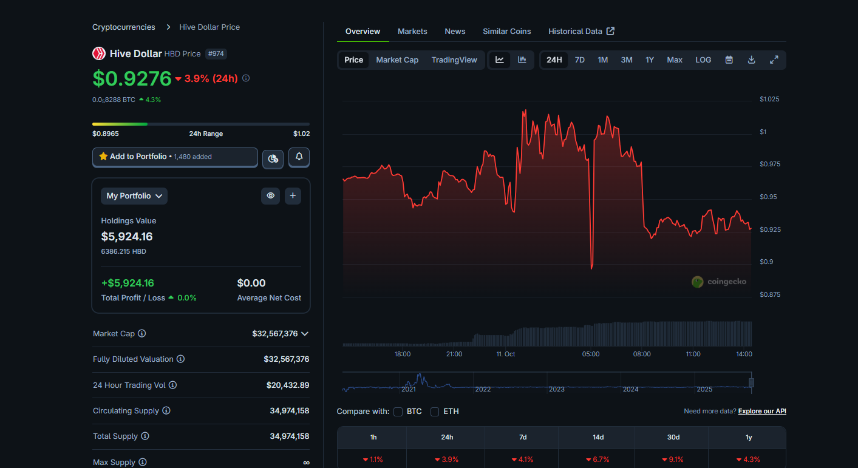Switch to candlestick chart icon

coord(522,59)
